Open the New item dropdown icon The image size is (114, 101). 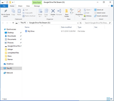tap(72, 10)
